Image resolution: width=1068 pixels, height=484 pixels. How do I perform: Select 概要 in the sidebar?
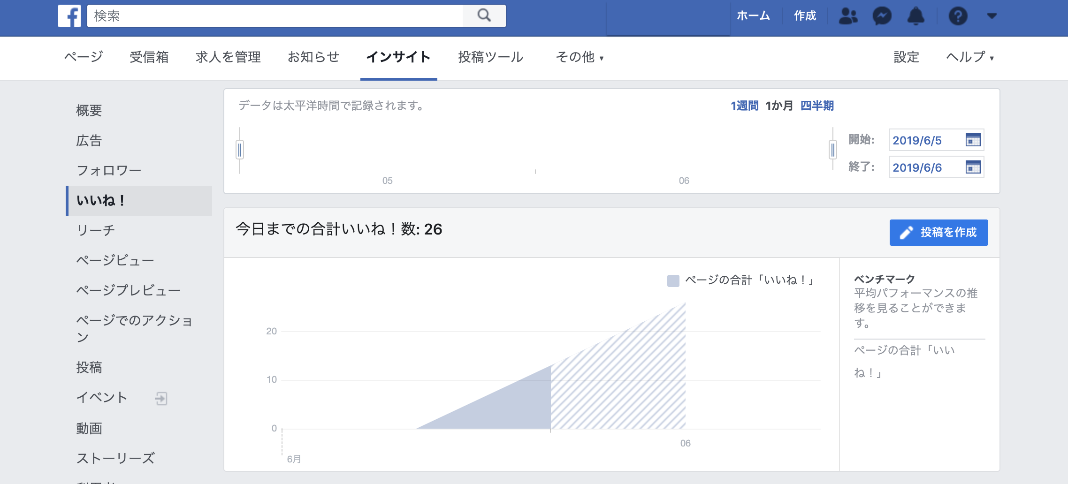click(x=89, y=110)
